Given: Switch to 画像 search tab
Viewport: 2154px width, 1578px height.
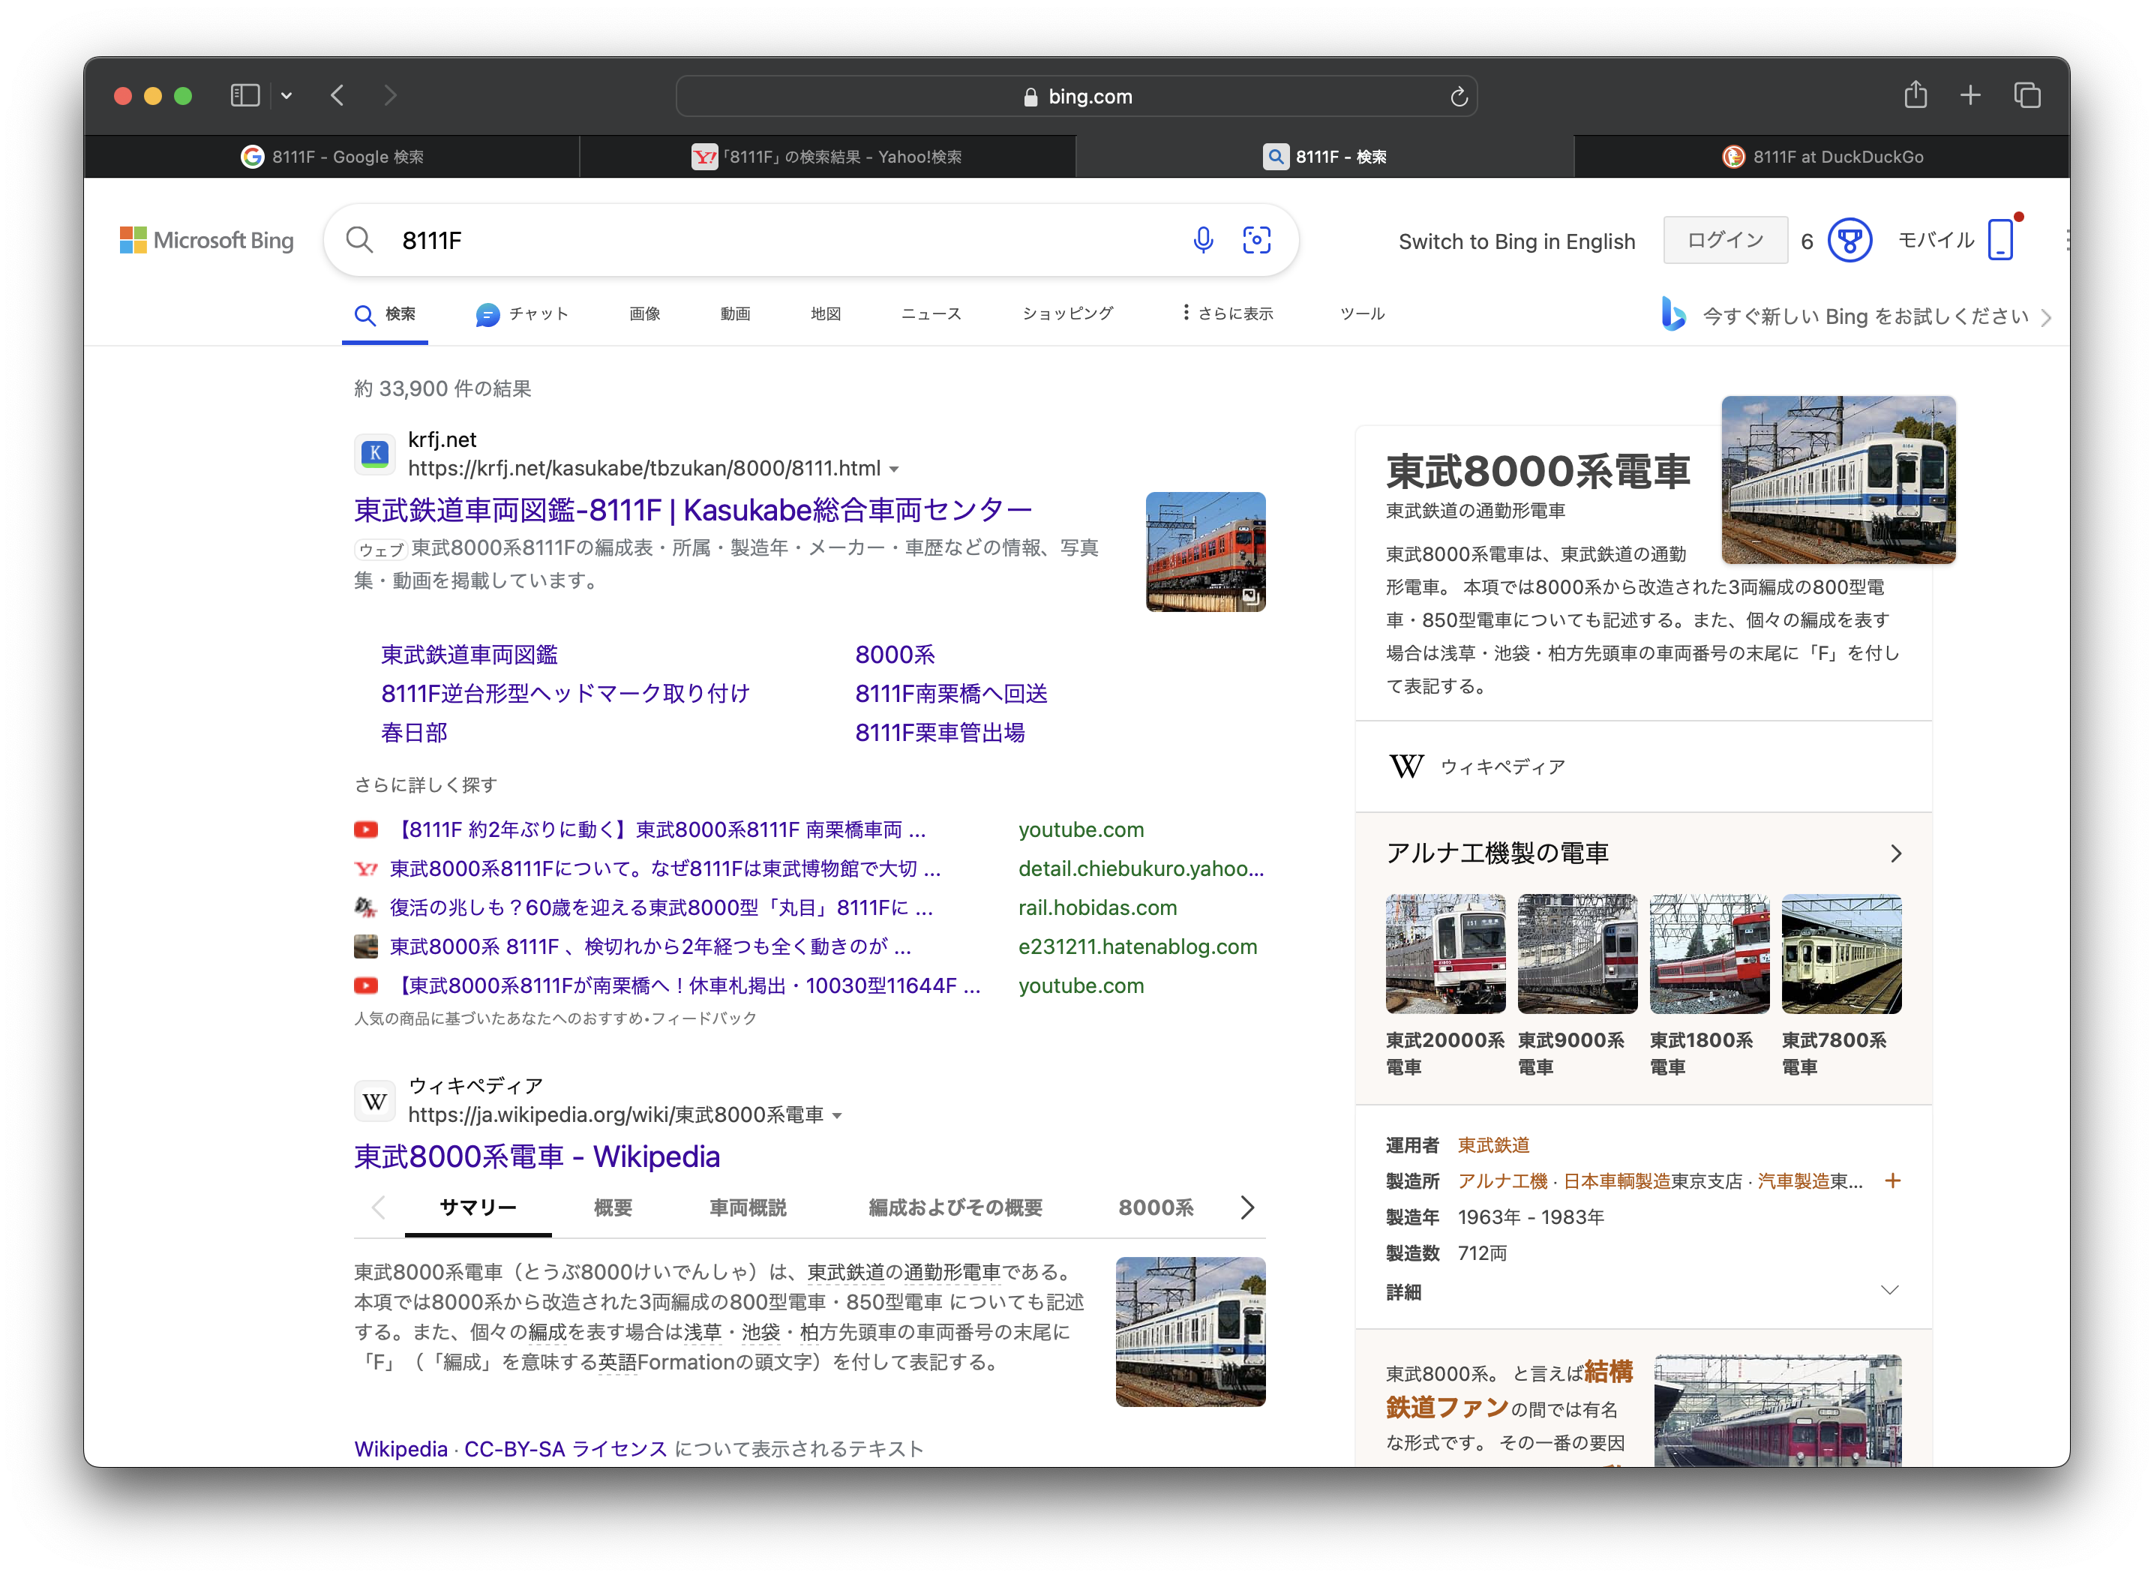Looking at the screenshot, I should click(645, 313).
